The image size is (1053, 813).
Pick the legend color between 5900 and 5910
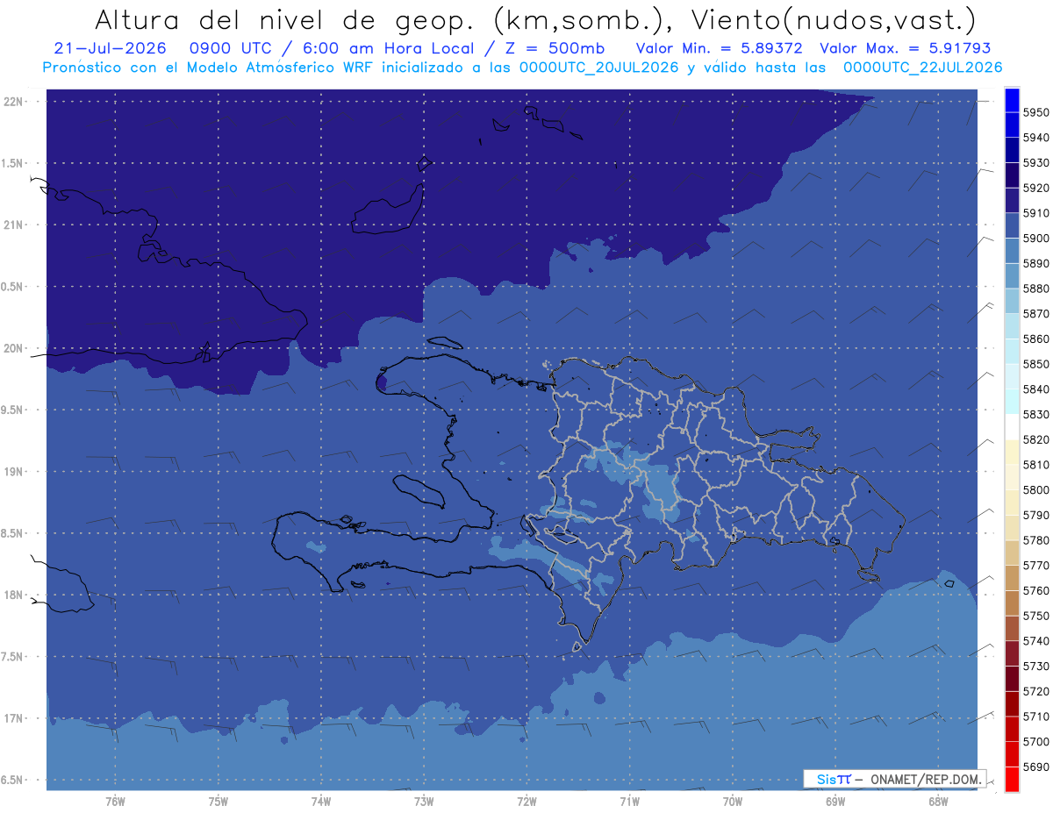click(1011, 225)
